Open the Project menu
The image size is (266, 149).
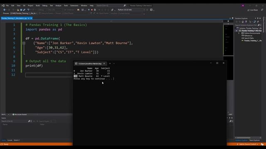[30, 5]
